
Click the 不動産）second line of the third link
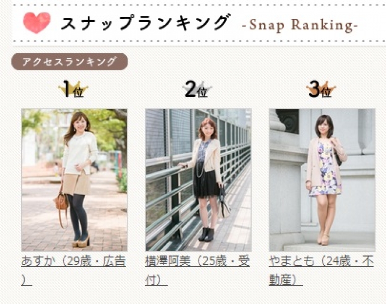pos(286,280)
